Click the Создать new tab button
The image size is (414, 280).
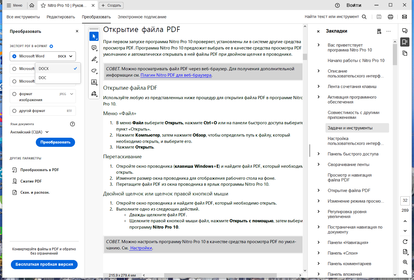click(x=111, y=5)
